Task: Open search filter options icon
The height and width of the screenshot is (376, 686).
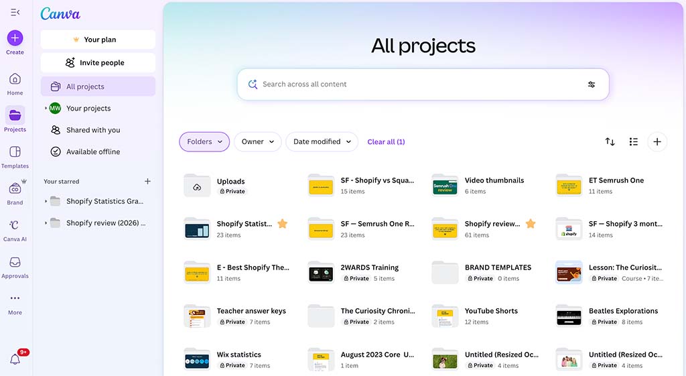Action: [591, 84]
